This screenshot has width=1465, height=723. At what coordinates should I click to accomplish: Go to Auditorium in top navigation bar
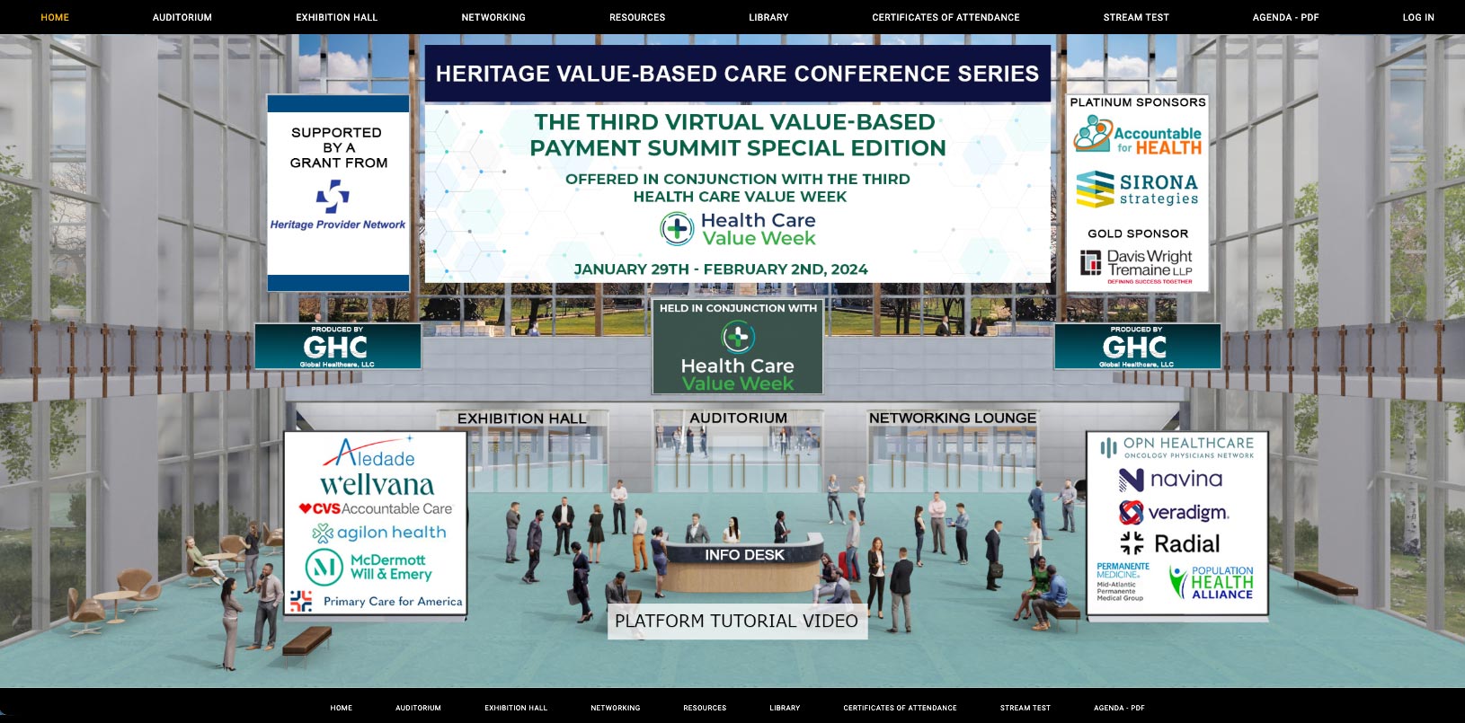(182, 17)
